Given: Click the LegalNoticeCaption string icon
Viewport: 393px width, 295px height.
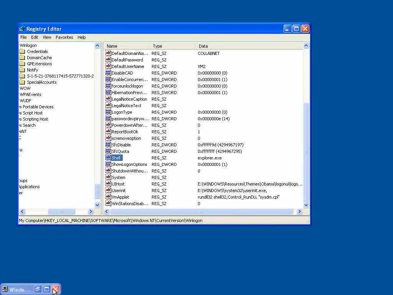Looking at the screenshot, I should [x=108, y=99].
